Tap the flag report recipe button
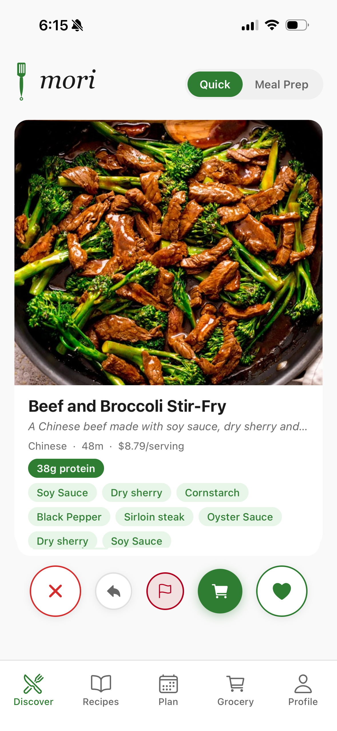The height and width of the screenshot is (731, 337). point(165,591)
